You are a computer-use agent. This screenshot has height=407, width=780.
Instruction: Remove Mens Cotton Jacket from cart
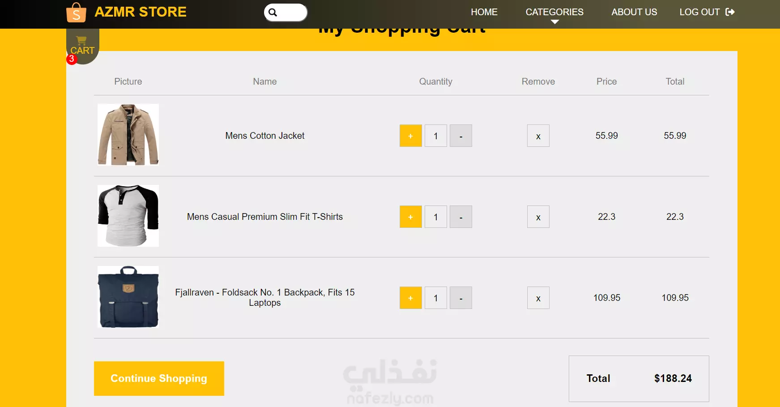tap(538, 136)
